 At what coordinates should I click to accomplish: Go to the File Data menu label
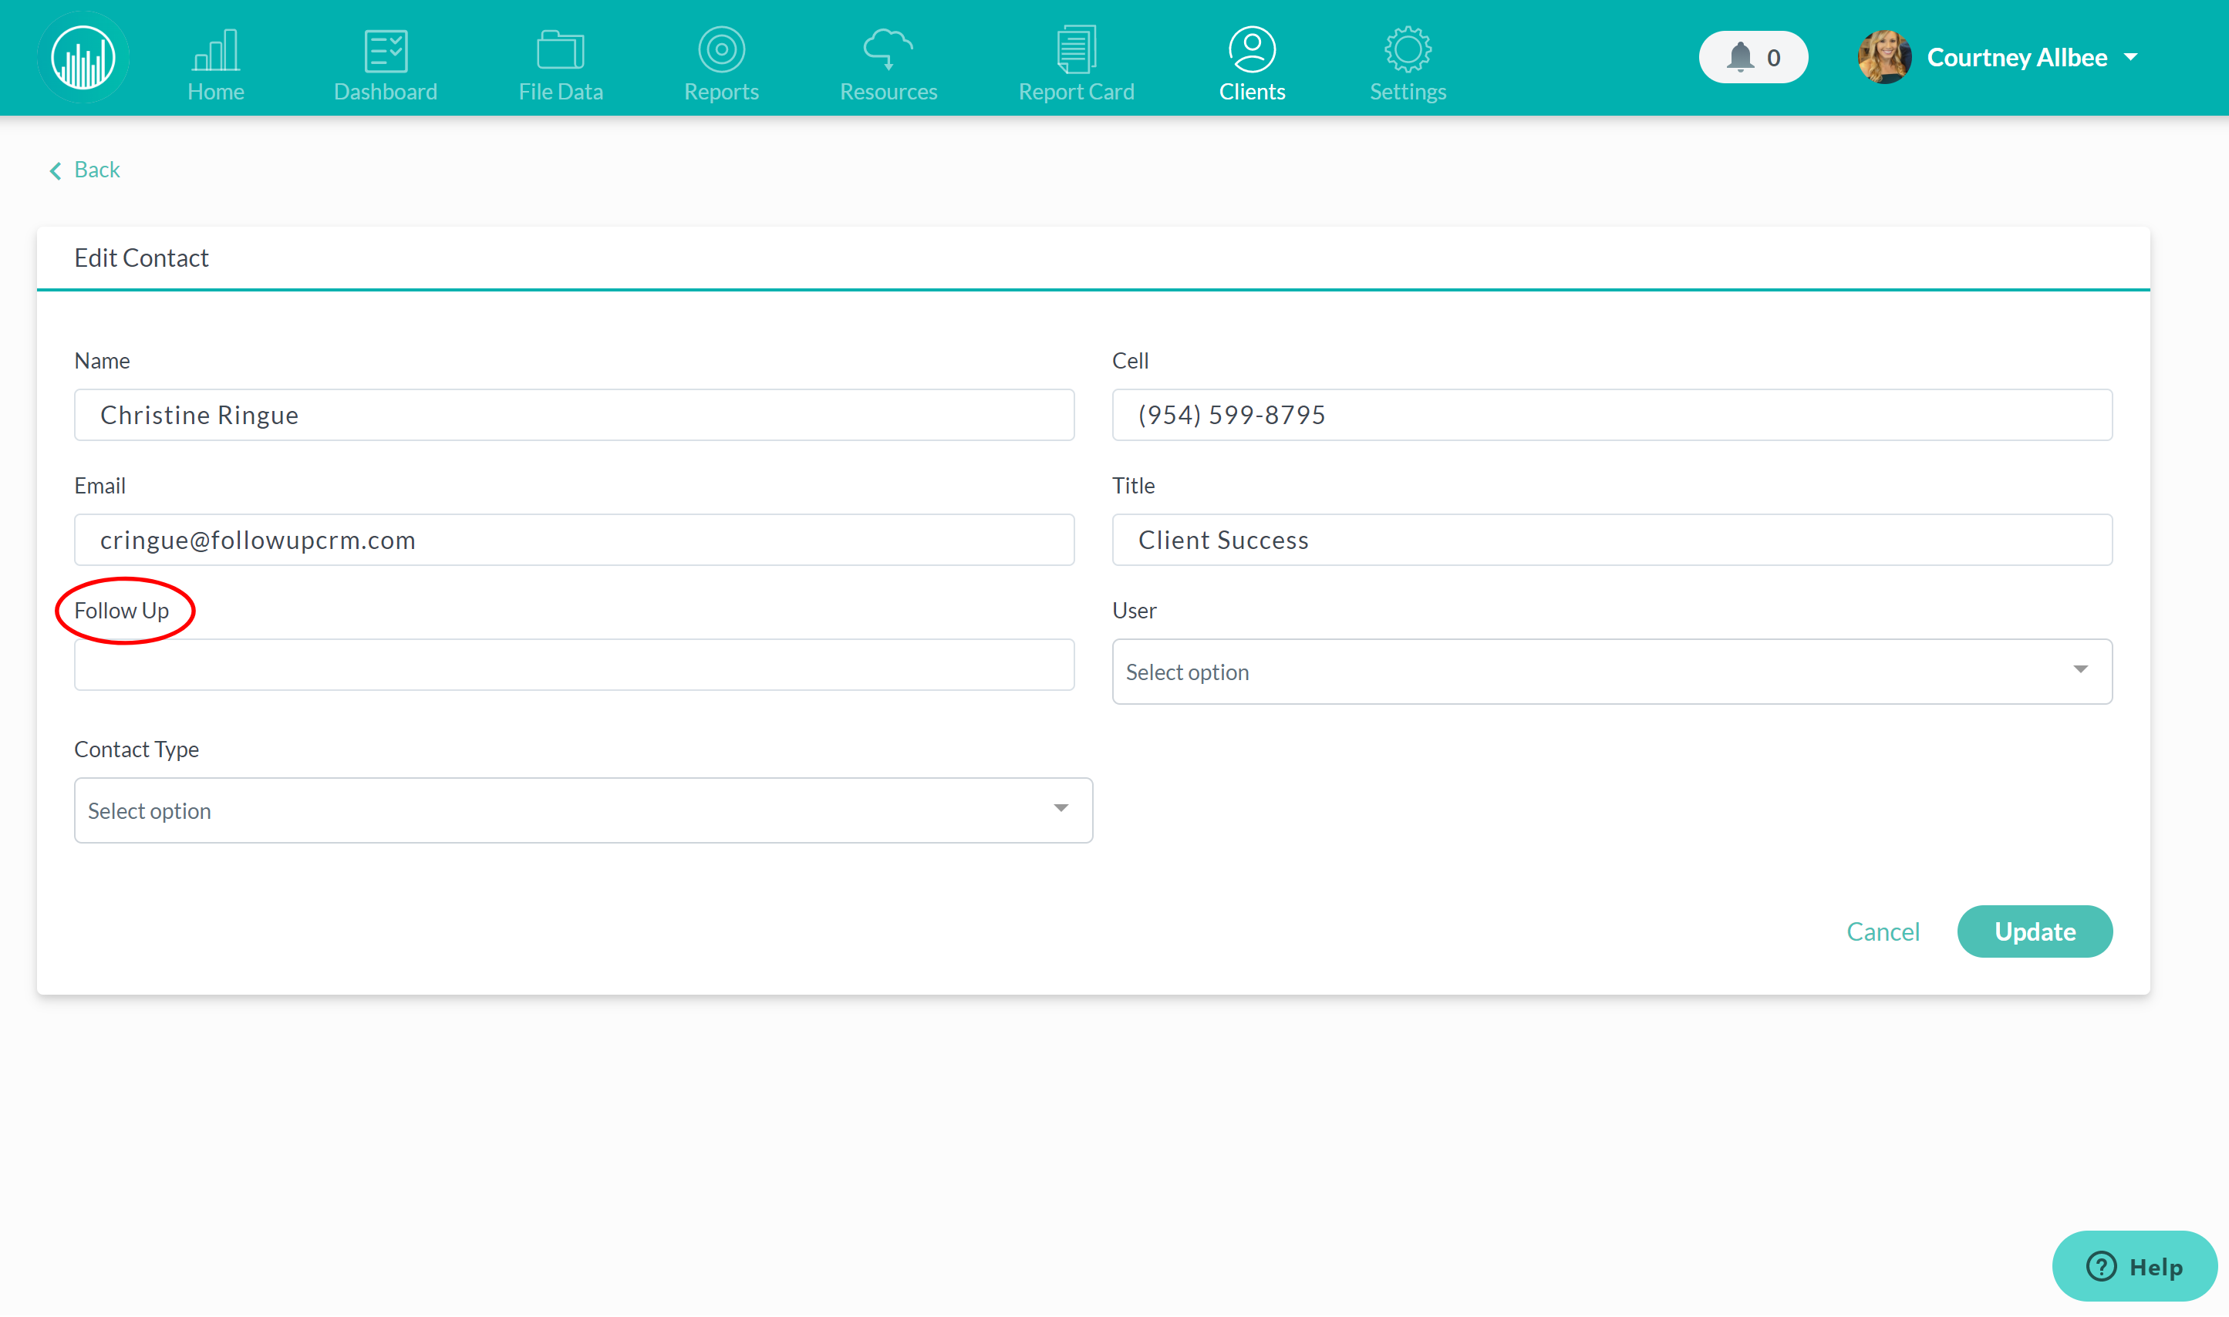tap(560, 92)
